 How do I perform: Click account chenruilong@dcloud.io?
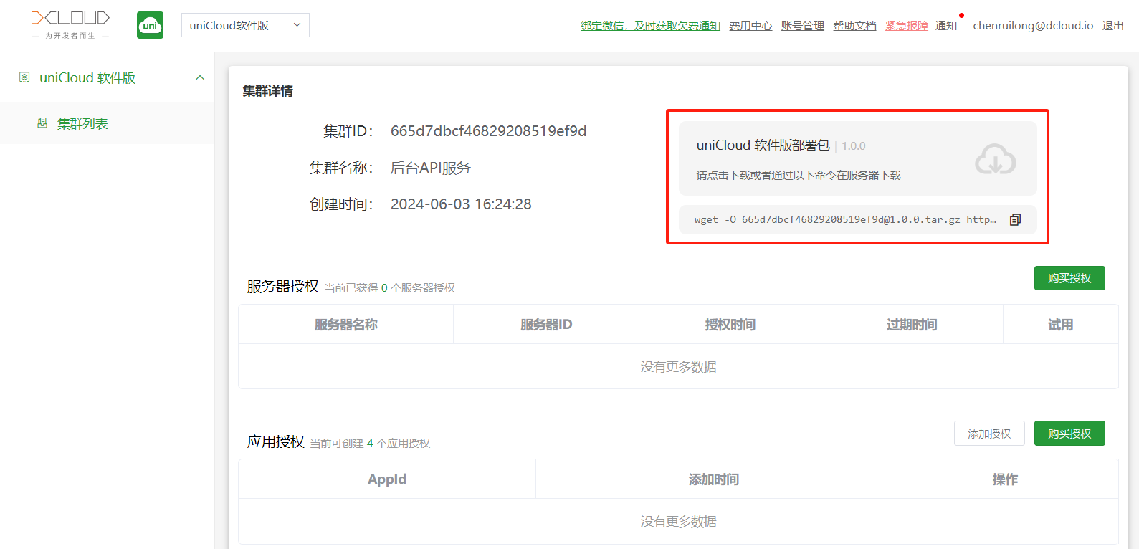click(x=1033, y=26)
